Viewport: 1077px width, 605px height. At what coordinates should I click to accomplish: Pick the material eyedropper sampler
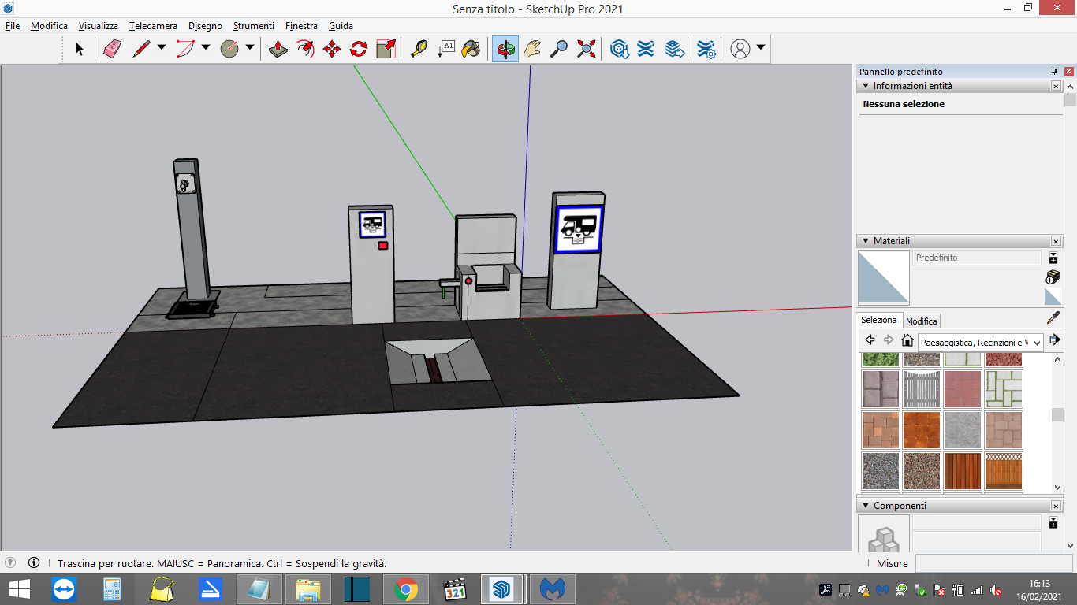click(x=1053, y=318)
